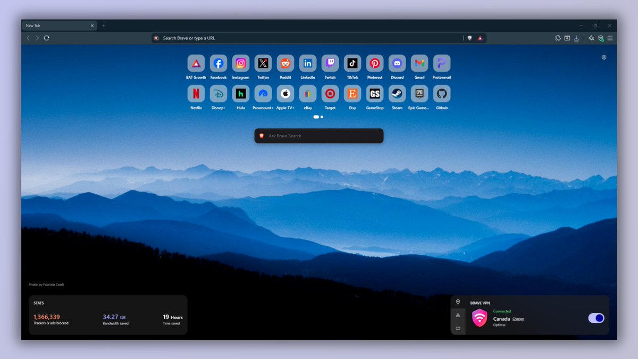Toggle the Brave VPN connection switch off
This screenshot has width=638, height=359.
[x=596, y=318]
